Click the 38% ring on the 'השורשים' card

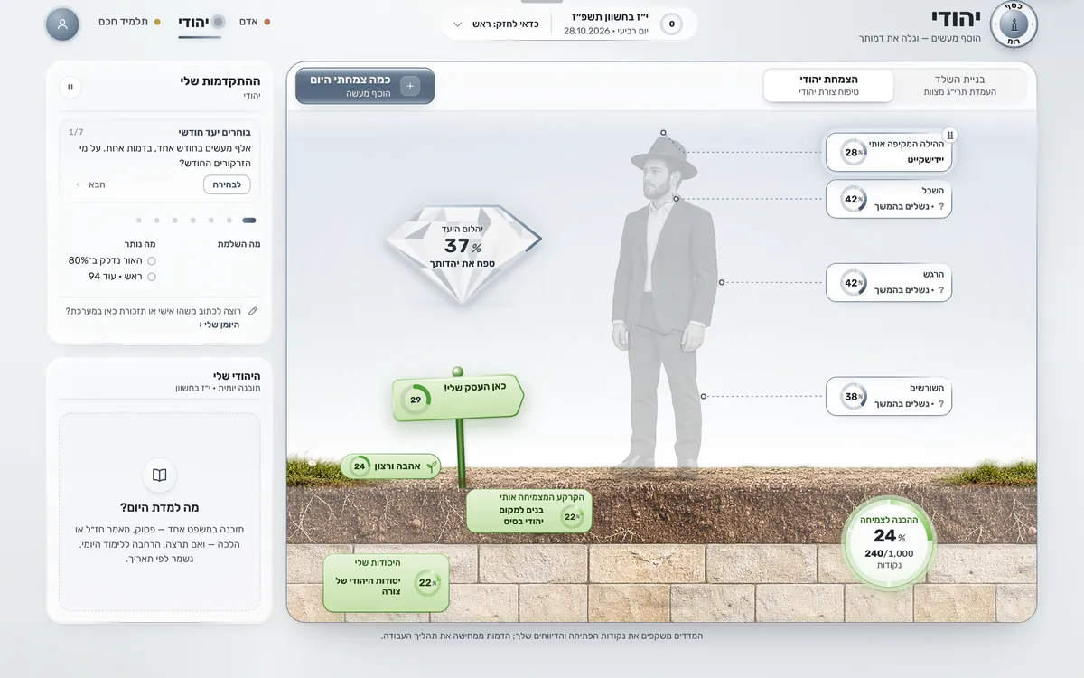click(853, 397)
